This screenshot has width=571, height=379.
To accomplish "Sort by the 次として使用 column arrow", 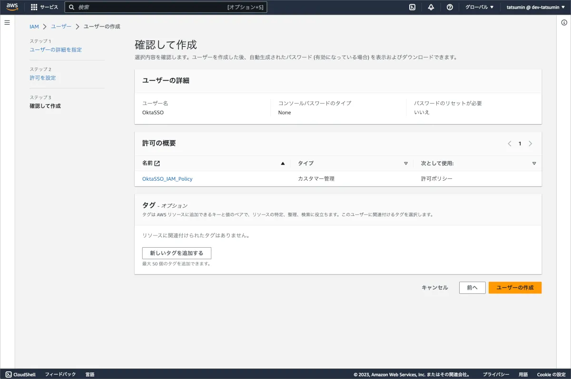I will [534, 163].
